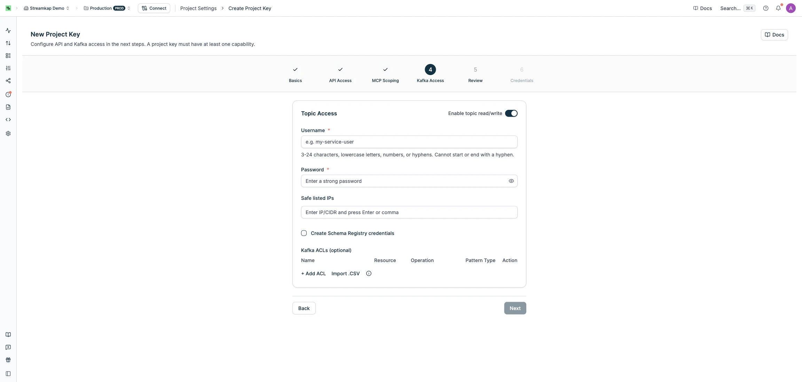This screenshot has width=802, height=382.
Task: Click the Safe listed IPs input field
Action: coord(409,212)
